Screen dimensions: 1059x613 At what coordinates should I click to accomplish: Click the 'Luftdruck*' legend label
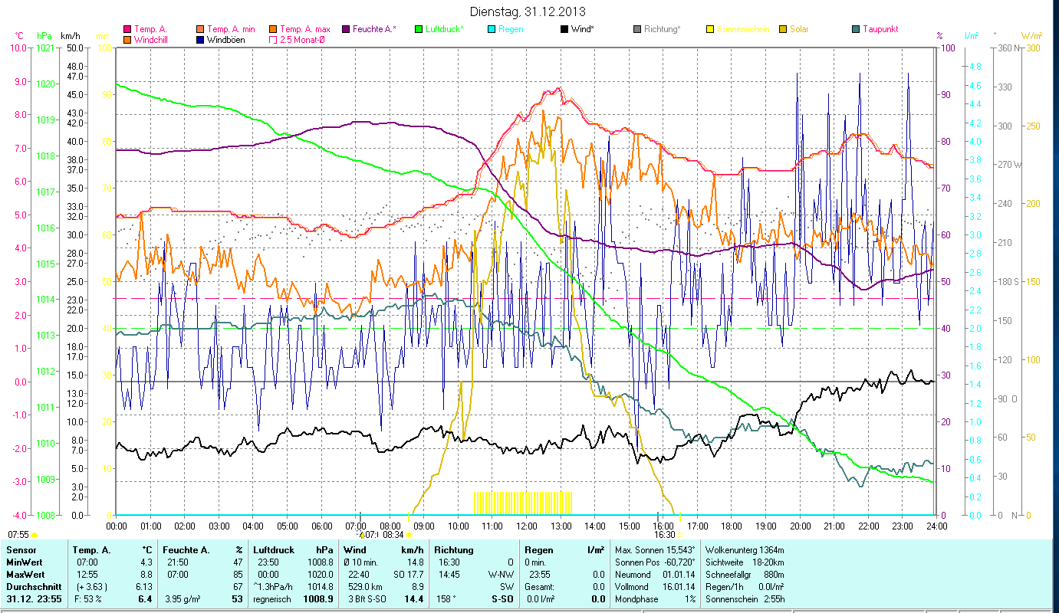444,30
